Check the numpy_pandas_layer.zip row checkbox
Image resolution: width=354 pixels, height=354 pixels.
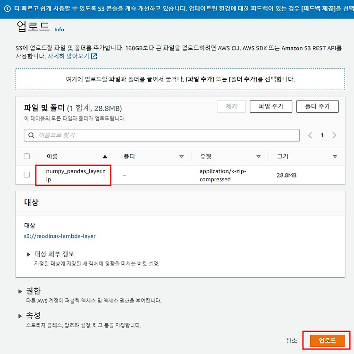click(x=26, y=175)
